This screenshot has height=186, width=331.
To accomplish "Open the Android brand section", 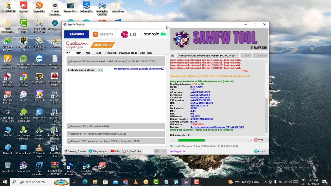I will click(154, 34).
